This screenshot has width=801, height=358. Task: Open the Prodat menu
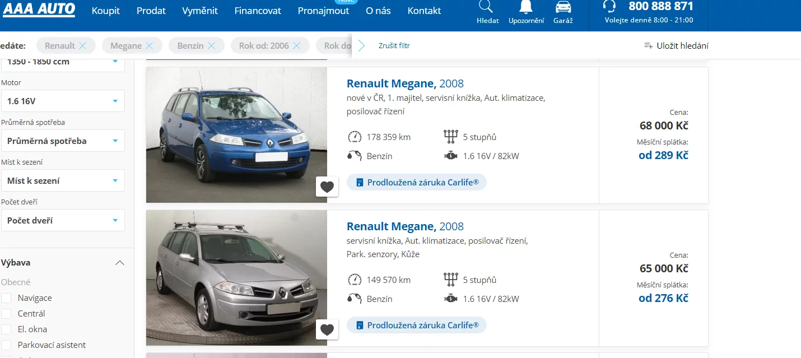[151, 11]
